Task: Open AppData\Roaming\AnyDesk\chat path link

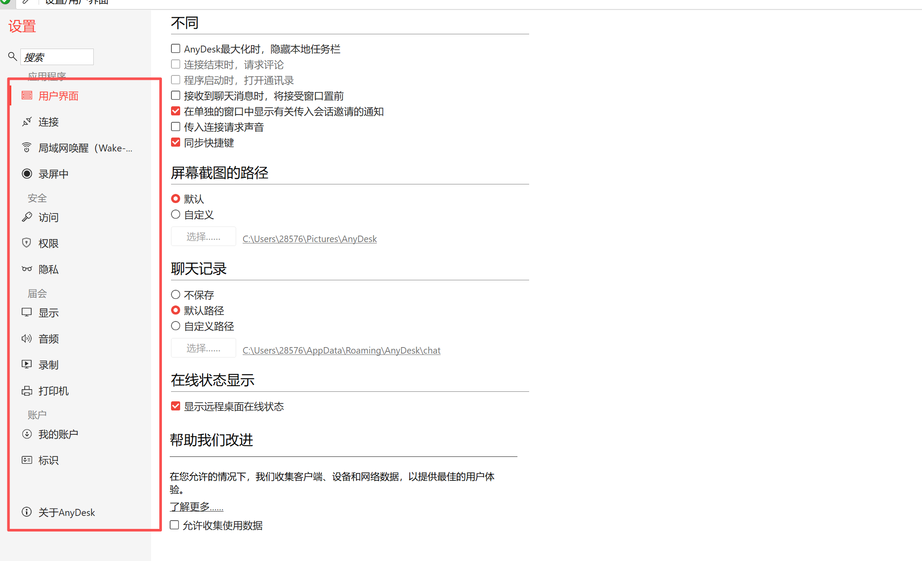Action: [341, 350]
